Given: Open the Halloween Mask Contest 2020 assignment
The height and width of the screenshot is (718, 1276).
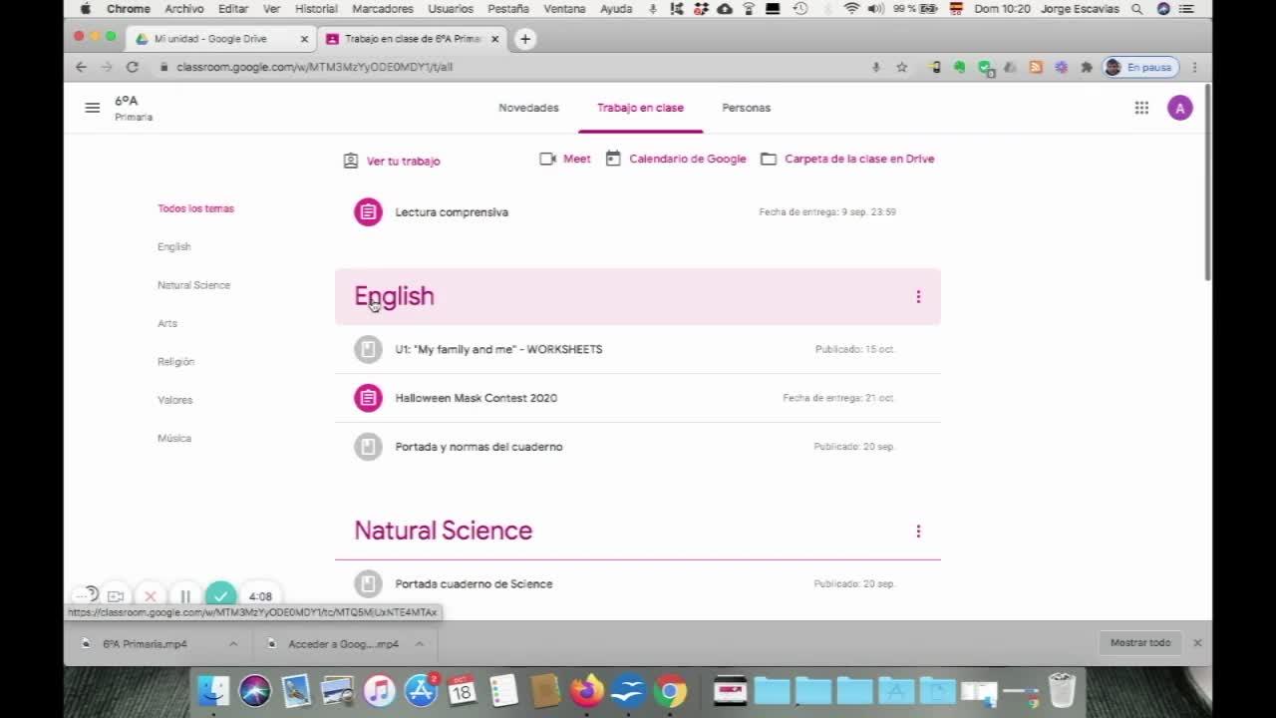Looking at the screenshot, I should tap(477, 398).
